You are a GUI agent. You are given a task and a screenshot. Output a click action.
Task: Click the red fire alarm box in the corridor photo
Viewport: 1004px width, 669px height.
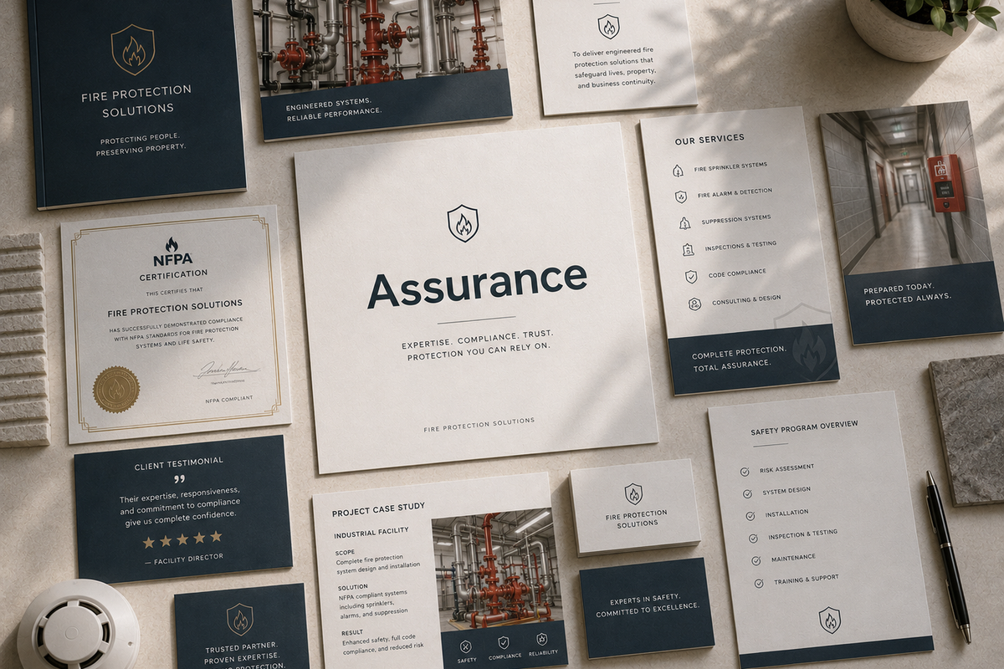coord(946,183)
